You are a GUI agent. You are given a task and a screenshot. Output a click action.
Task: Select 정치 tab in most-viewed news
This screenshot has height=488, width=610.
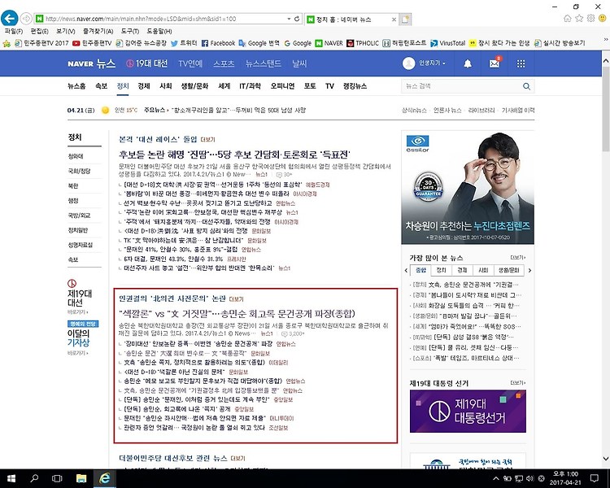click(442, 270)
